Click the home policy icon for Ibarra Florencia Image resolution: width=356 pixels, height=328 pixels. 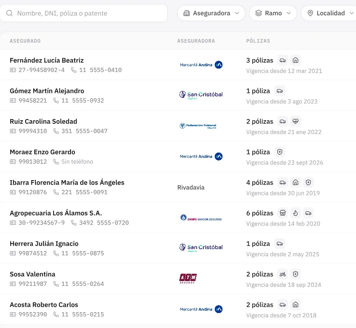click(295, 183)
